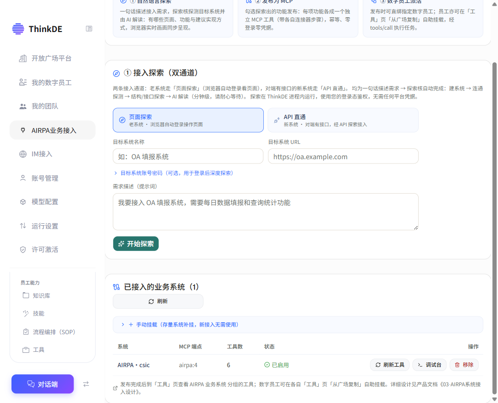Image resolution: width=498 pixels, height=403 pixels.
Task: Select the 页面探索 channel option
Action: tap(188, 120)
